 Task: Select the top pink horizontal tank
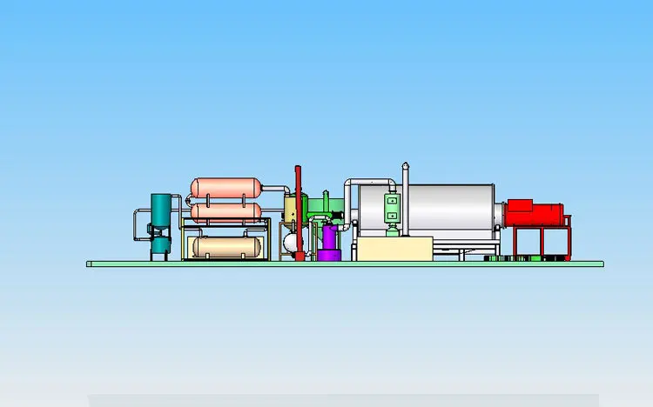226,187
